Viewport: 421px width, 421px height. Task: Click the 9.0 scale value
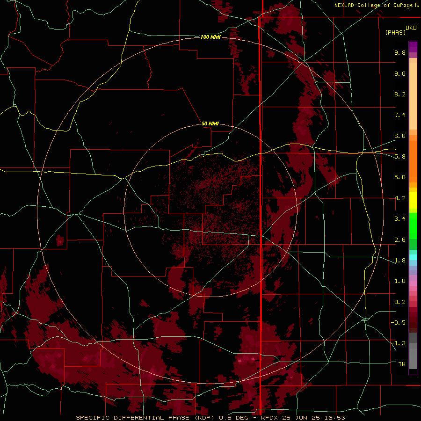click(400, 73)
